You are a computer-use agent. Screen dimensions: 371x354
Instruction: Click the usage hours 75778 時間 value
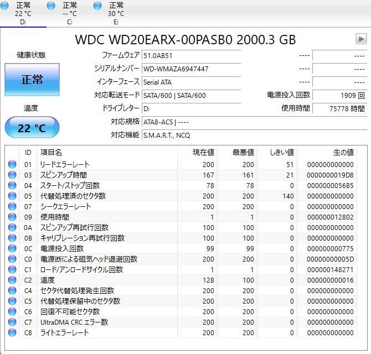(x=339, y=109)
